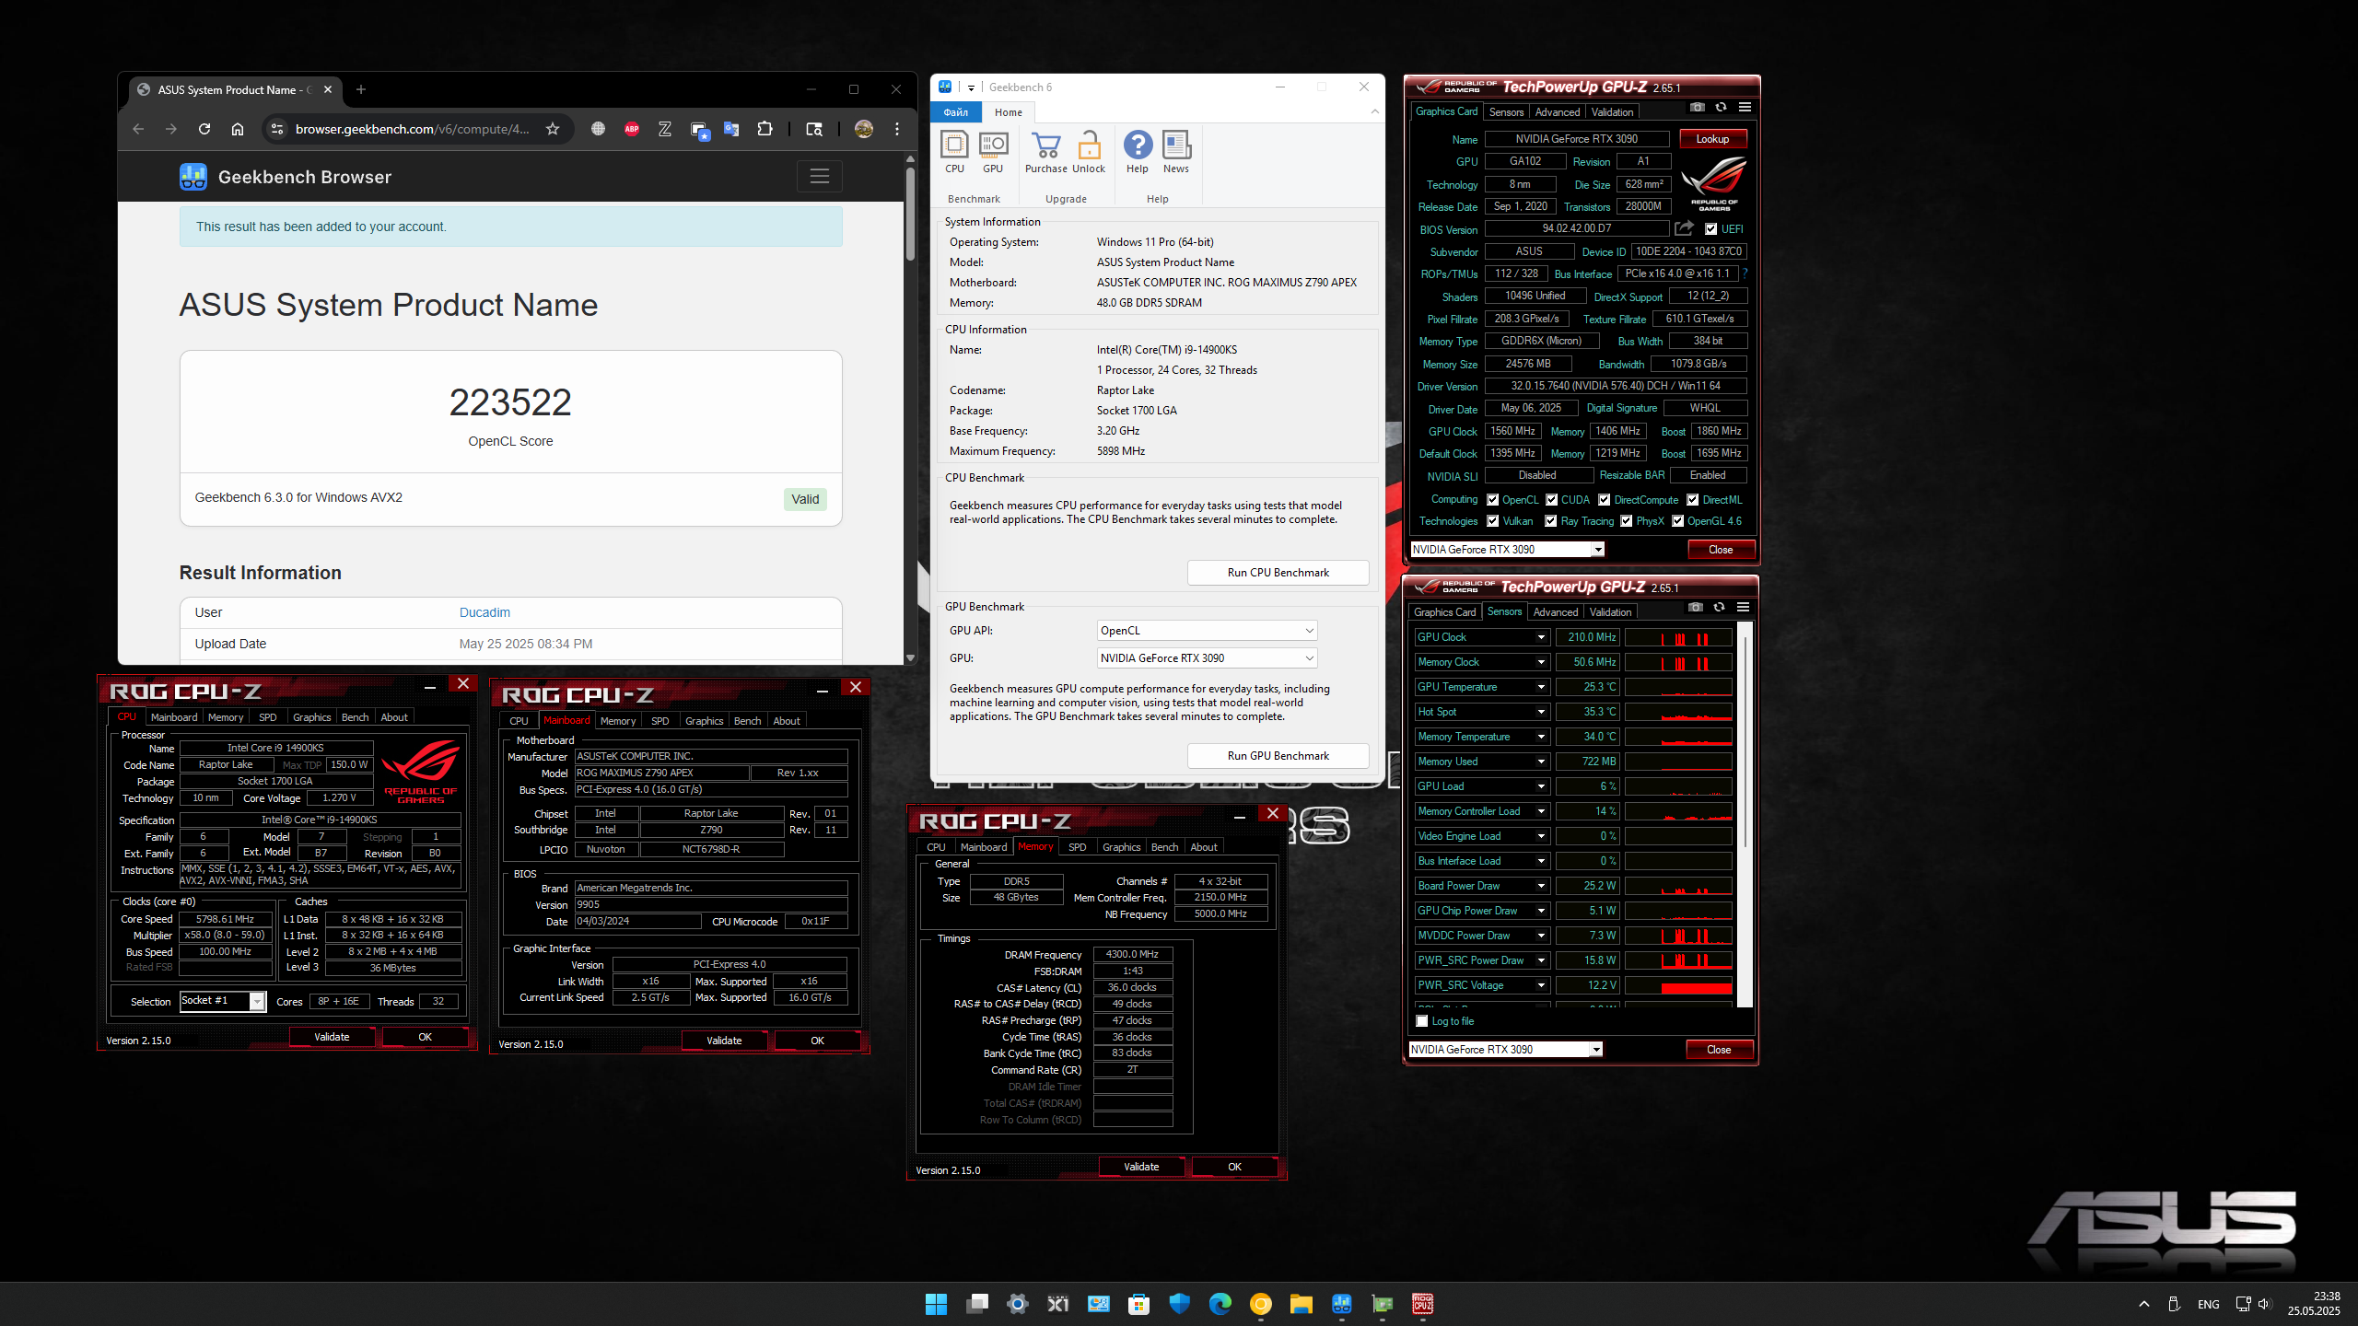
Task: Open the News icon in Geekbench ribbon
Action: tap(1176, 152)
